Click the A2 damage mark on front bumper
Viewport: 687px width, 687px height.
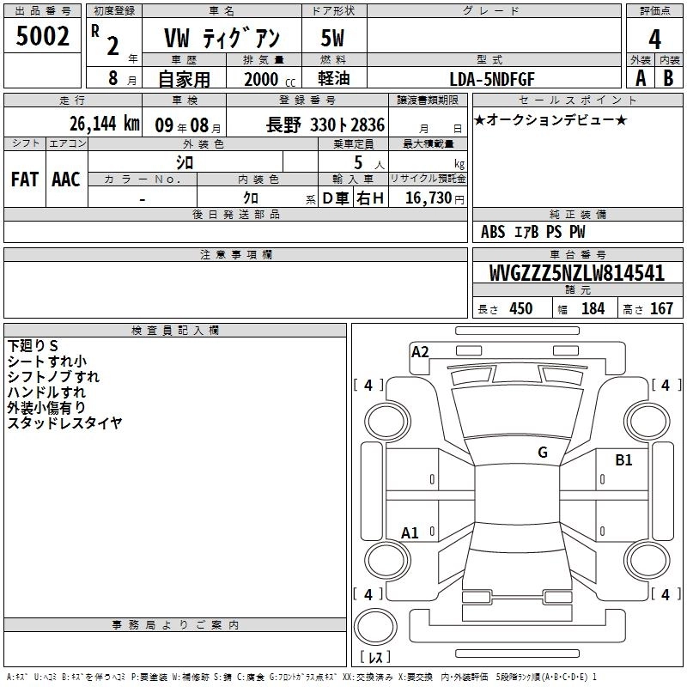[x=420, y=352]
